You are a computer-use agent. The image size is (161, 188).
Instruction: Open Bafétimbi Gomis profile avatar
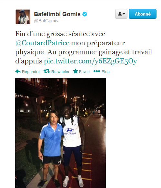23,17
